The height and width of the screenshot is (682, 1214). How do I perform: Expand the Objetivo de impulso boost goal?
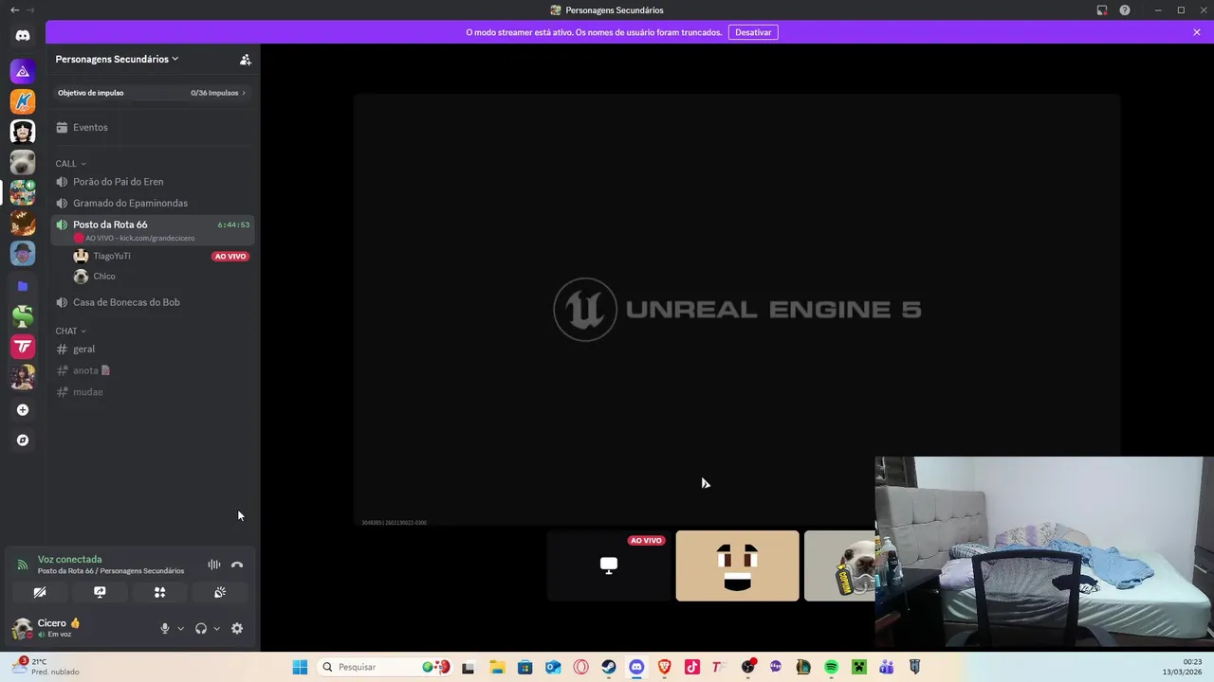[x=152, y=93]
